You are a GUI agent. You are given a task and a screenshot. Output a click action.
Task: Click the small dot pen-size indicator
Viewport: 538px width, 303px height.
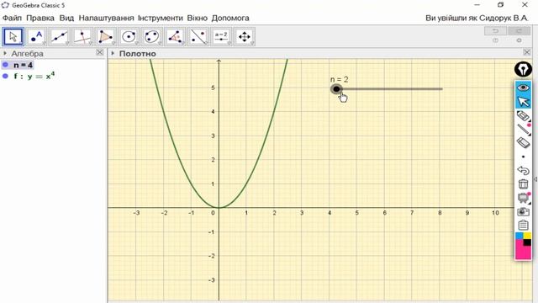click(x=523, y=157)
